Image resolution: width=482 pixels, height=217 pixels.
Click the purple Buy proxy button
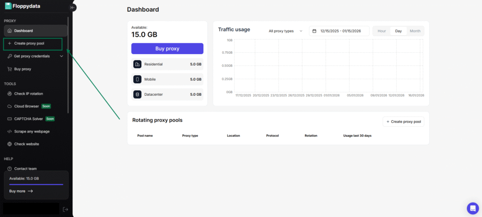[167, 49]
